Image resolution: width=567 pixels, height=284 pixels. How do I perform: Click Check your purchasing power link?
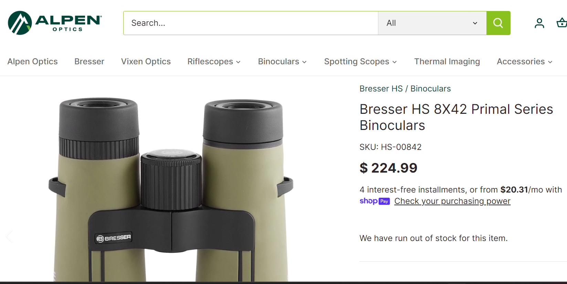[452, 201]
